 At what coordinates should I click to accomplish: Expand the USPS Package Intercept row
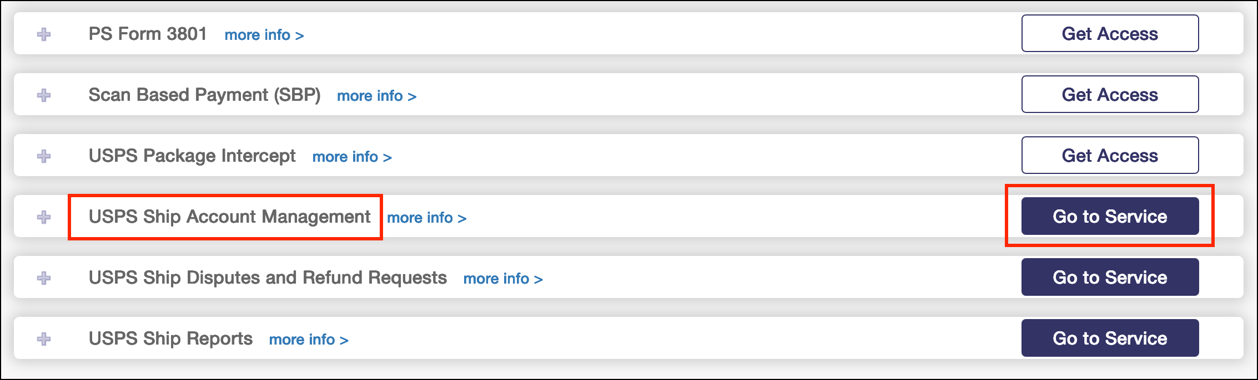click(x=44, y=156)
